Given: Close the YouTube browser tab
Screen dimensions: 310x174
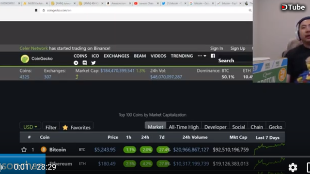Looking at the screenshot, I should tap(158, 3).
